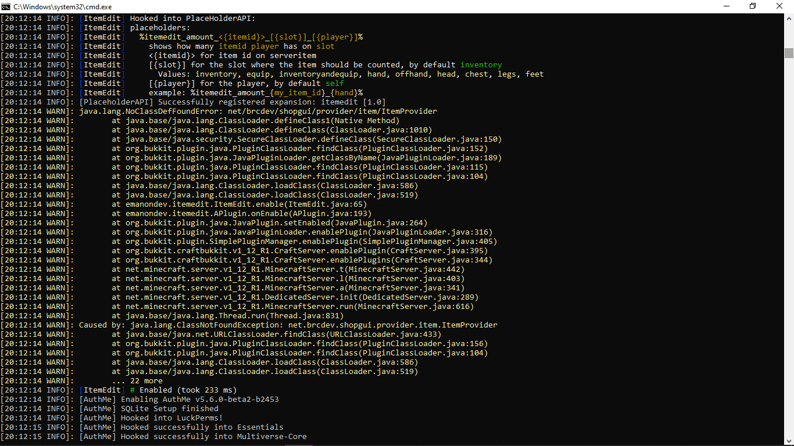Click the placeholder "%itemedit_amount_<{itemid}>_[{slot}]_[{player}]%"
Screen dimensions: 794x446
[x=251, y=37]
